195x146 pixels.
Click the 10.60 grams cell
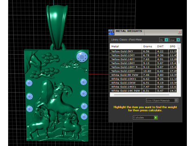149,71
